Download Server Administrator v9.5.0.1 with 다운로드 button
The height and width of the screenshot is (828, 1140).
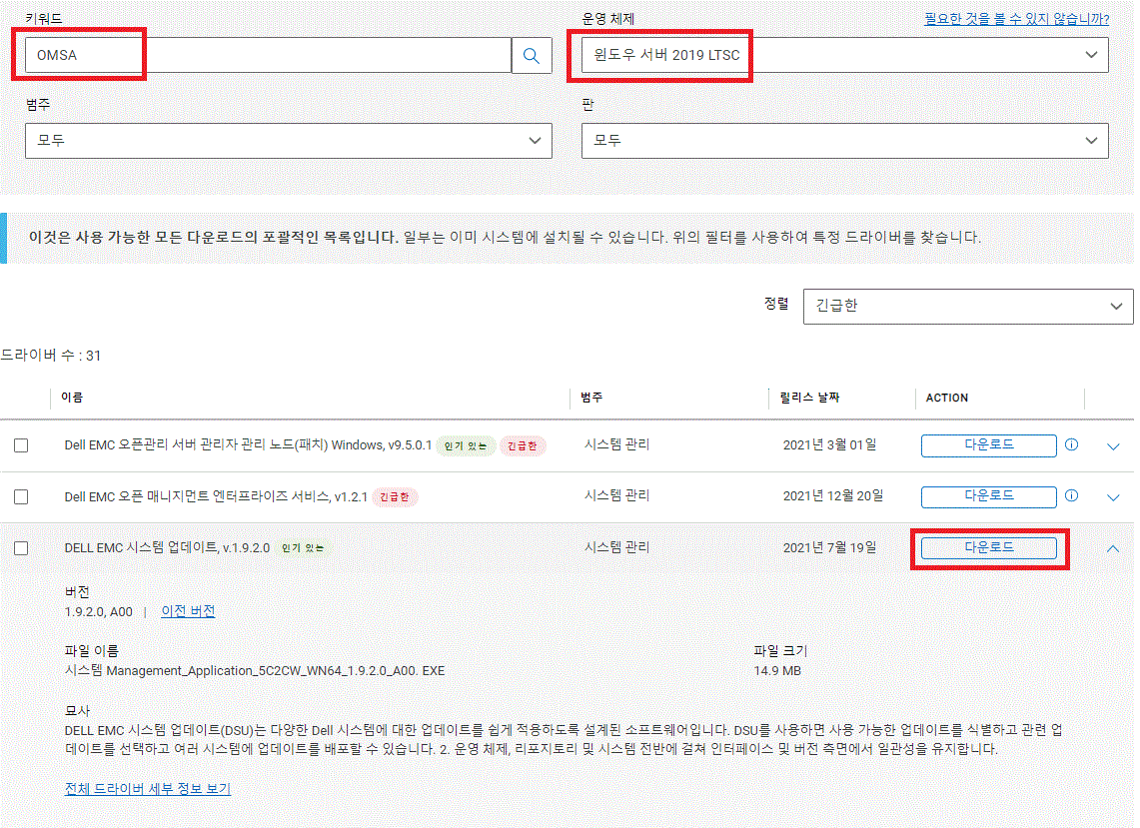989,445
